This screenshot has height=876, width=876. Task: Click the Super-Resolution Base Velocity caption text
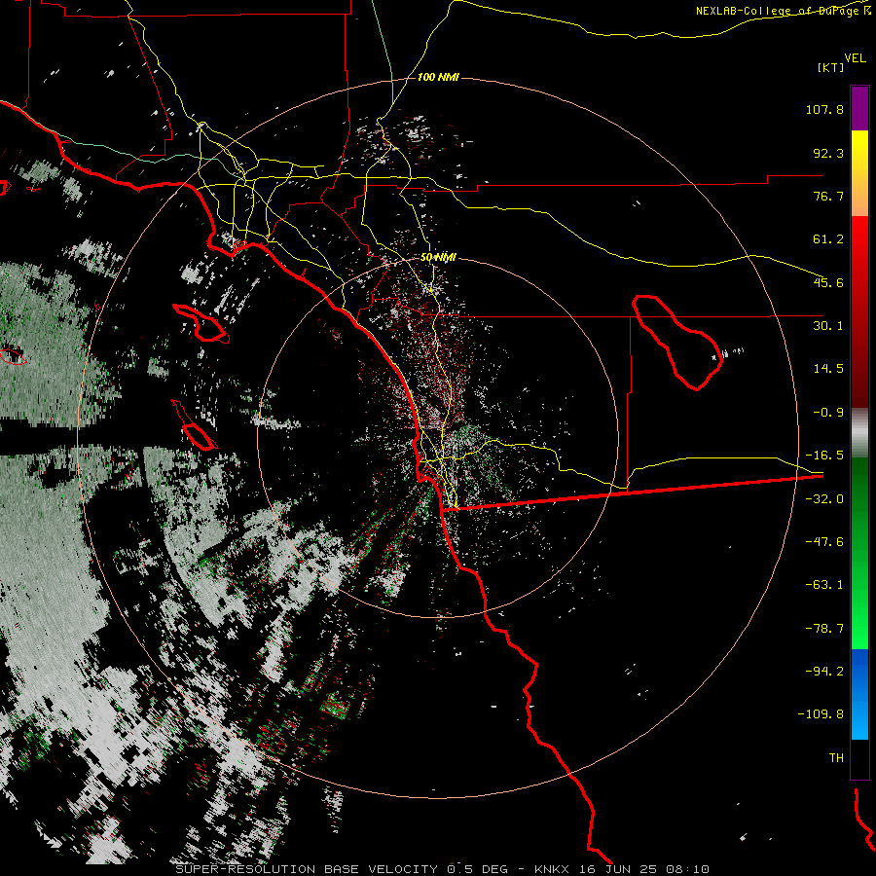click(443, 869)
